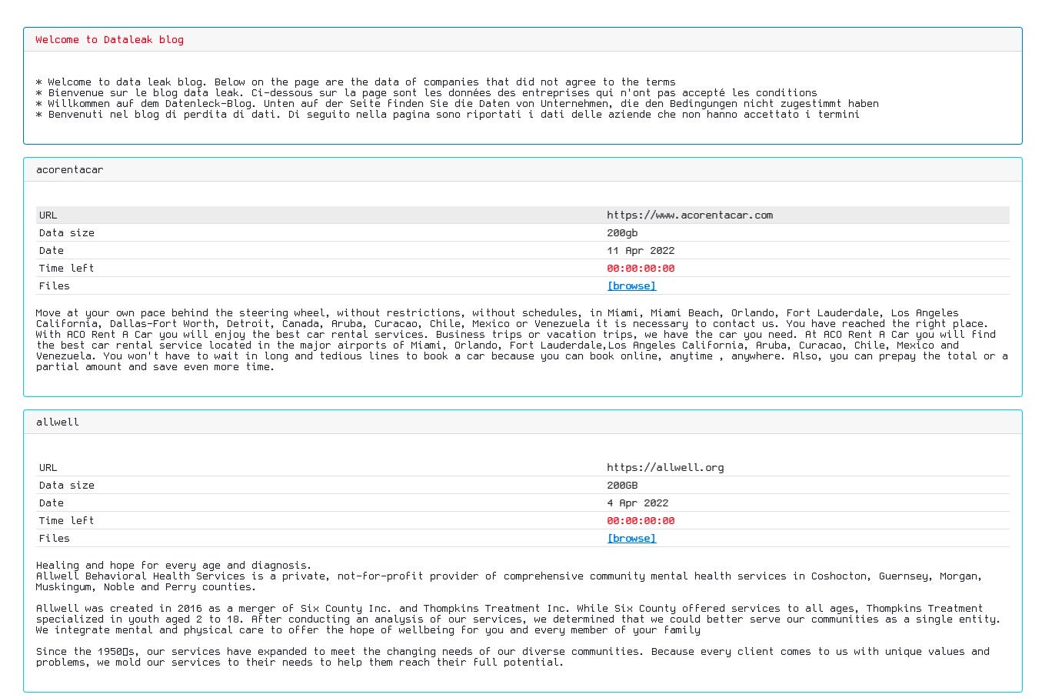This screenshot has height=698, width=1042.
Task: Click the 'Time left' label in allwell table
Action: (66, 521)
